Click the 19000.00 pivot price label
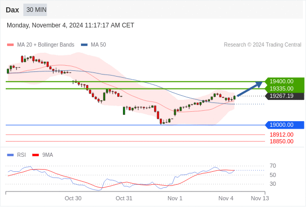 tap(285, 125)
